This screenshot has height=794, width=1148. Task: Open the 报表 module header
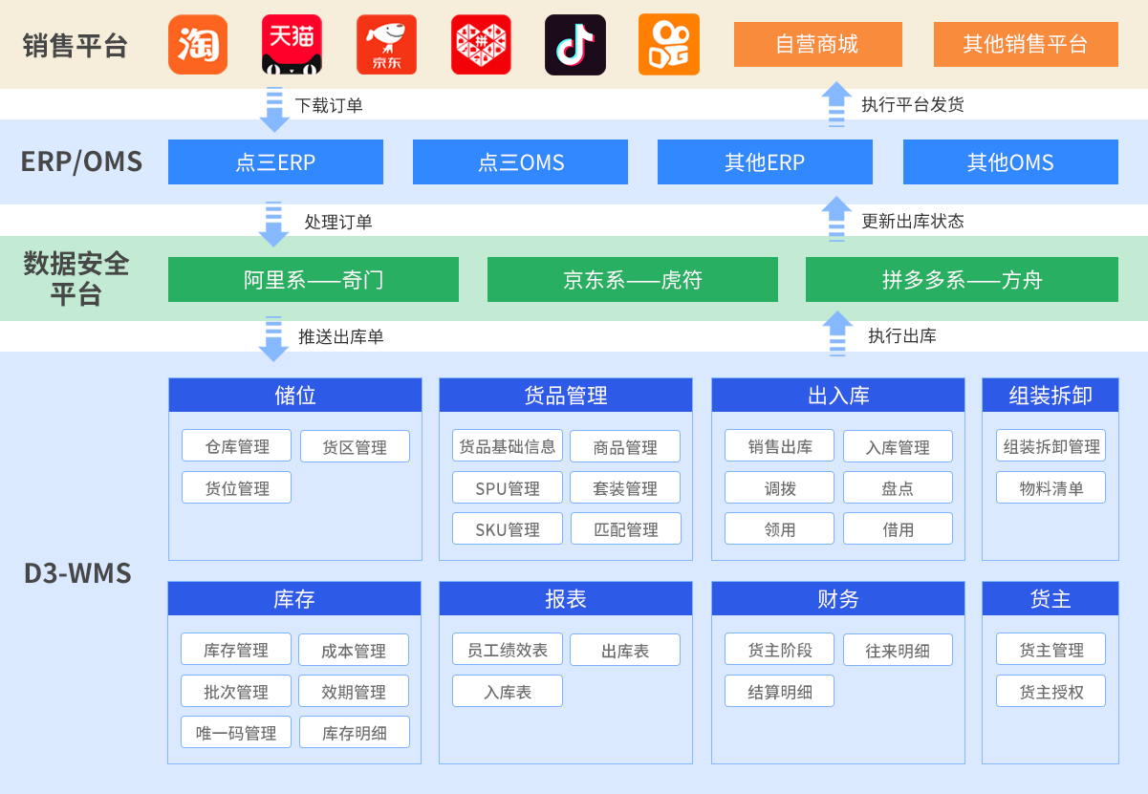coord(566,599)
